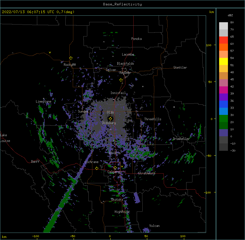Select the yellow diamond marker above RockyMH

tap(71, 58)
